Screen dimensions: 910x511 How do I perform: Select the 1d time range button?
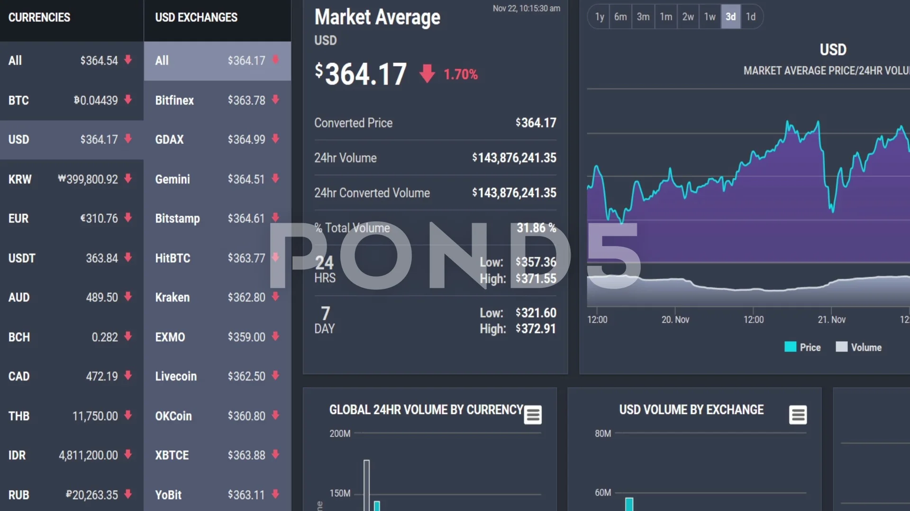coord(750,17)
